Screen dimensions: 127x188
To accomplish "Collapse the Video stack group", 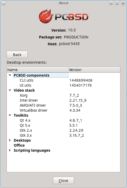I will [x=10, y=90].
